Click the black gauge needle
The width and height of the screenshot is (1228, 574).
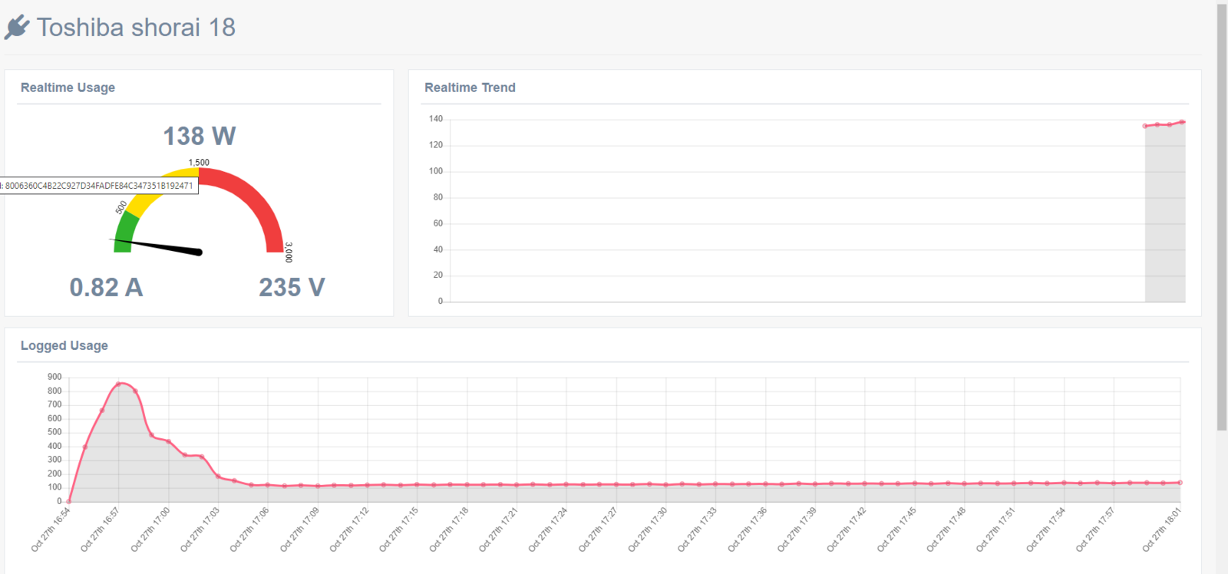tap(158, 246)
